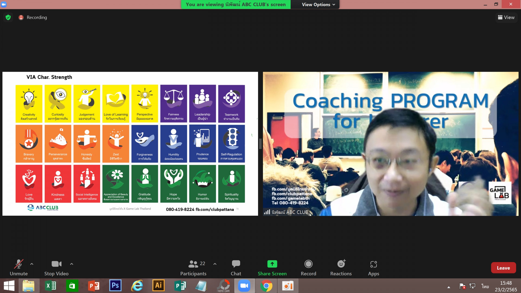Open PhotoScape from the taskbar
521x293 pixels.
[x=223, y=286]
